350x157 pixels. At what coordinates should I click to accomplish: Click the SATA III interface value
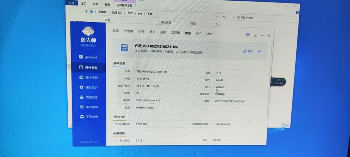pos(220,87)
